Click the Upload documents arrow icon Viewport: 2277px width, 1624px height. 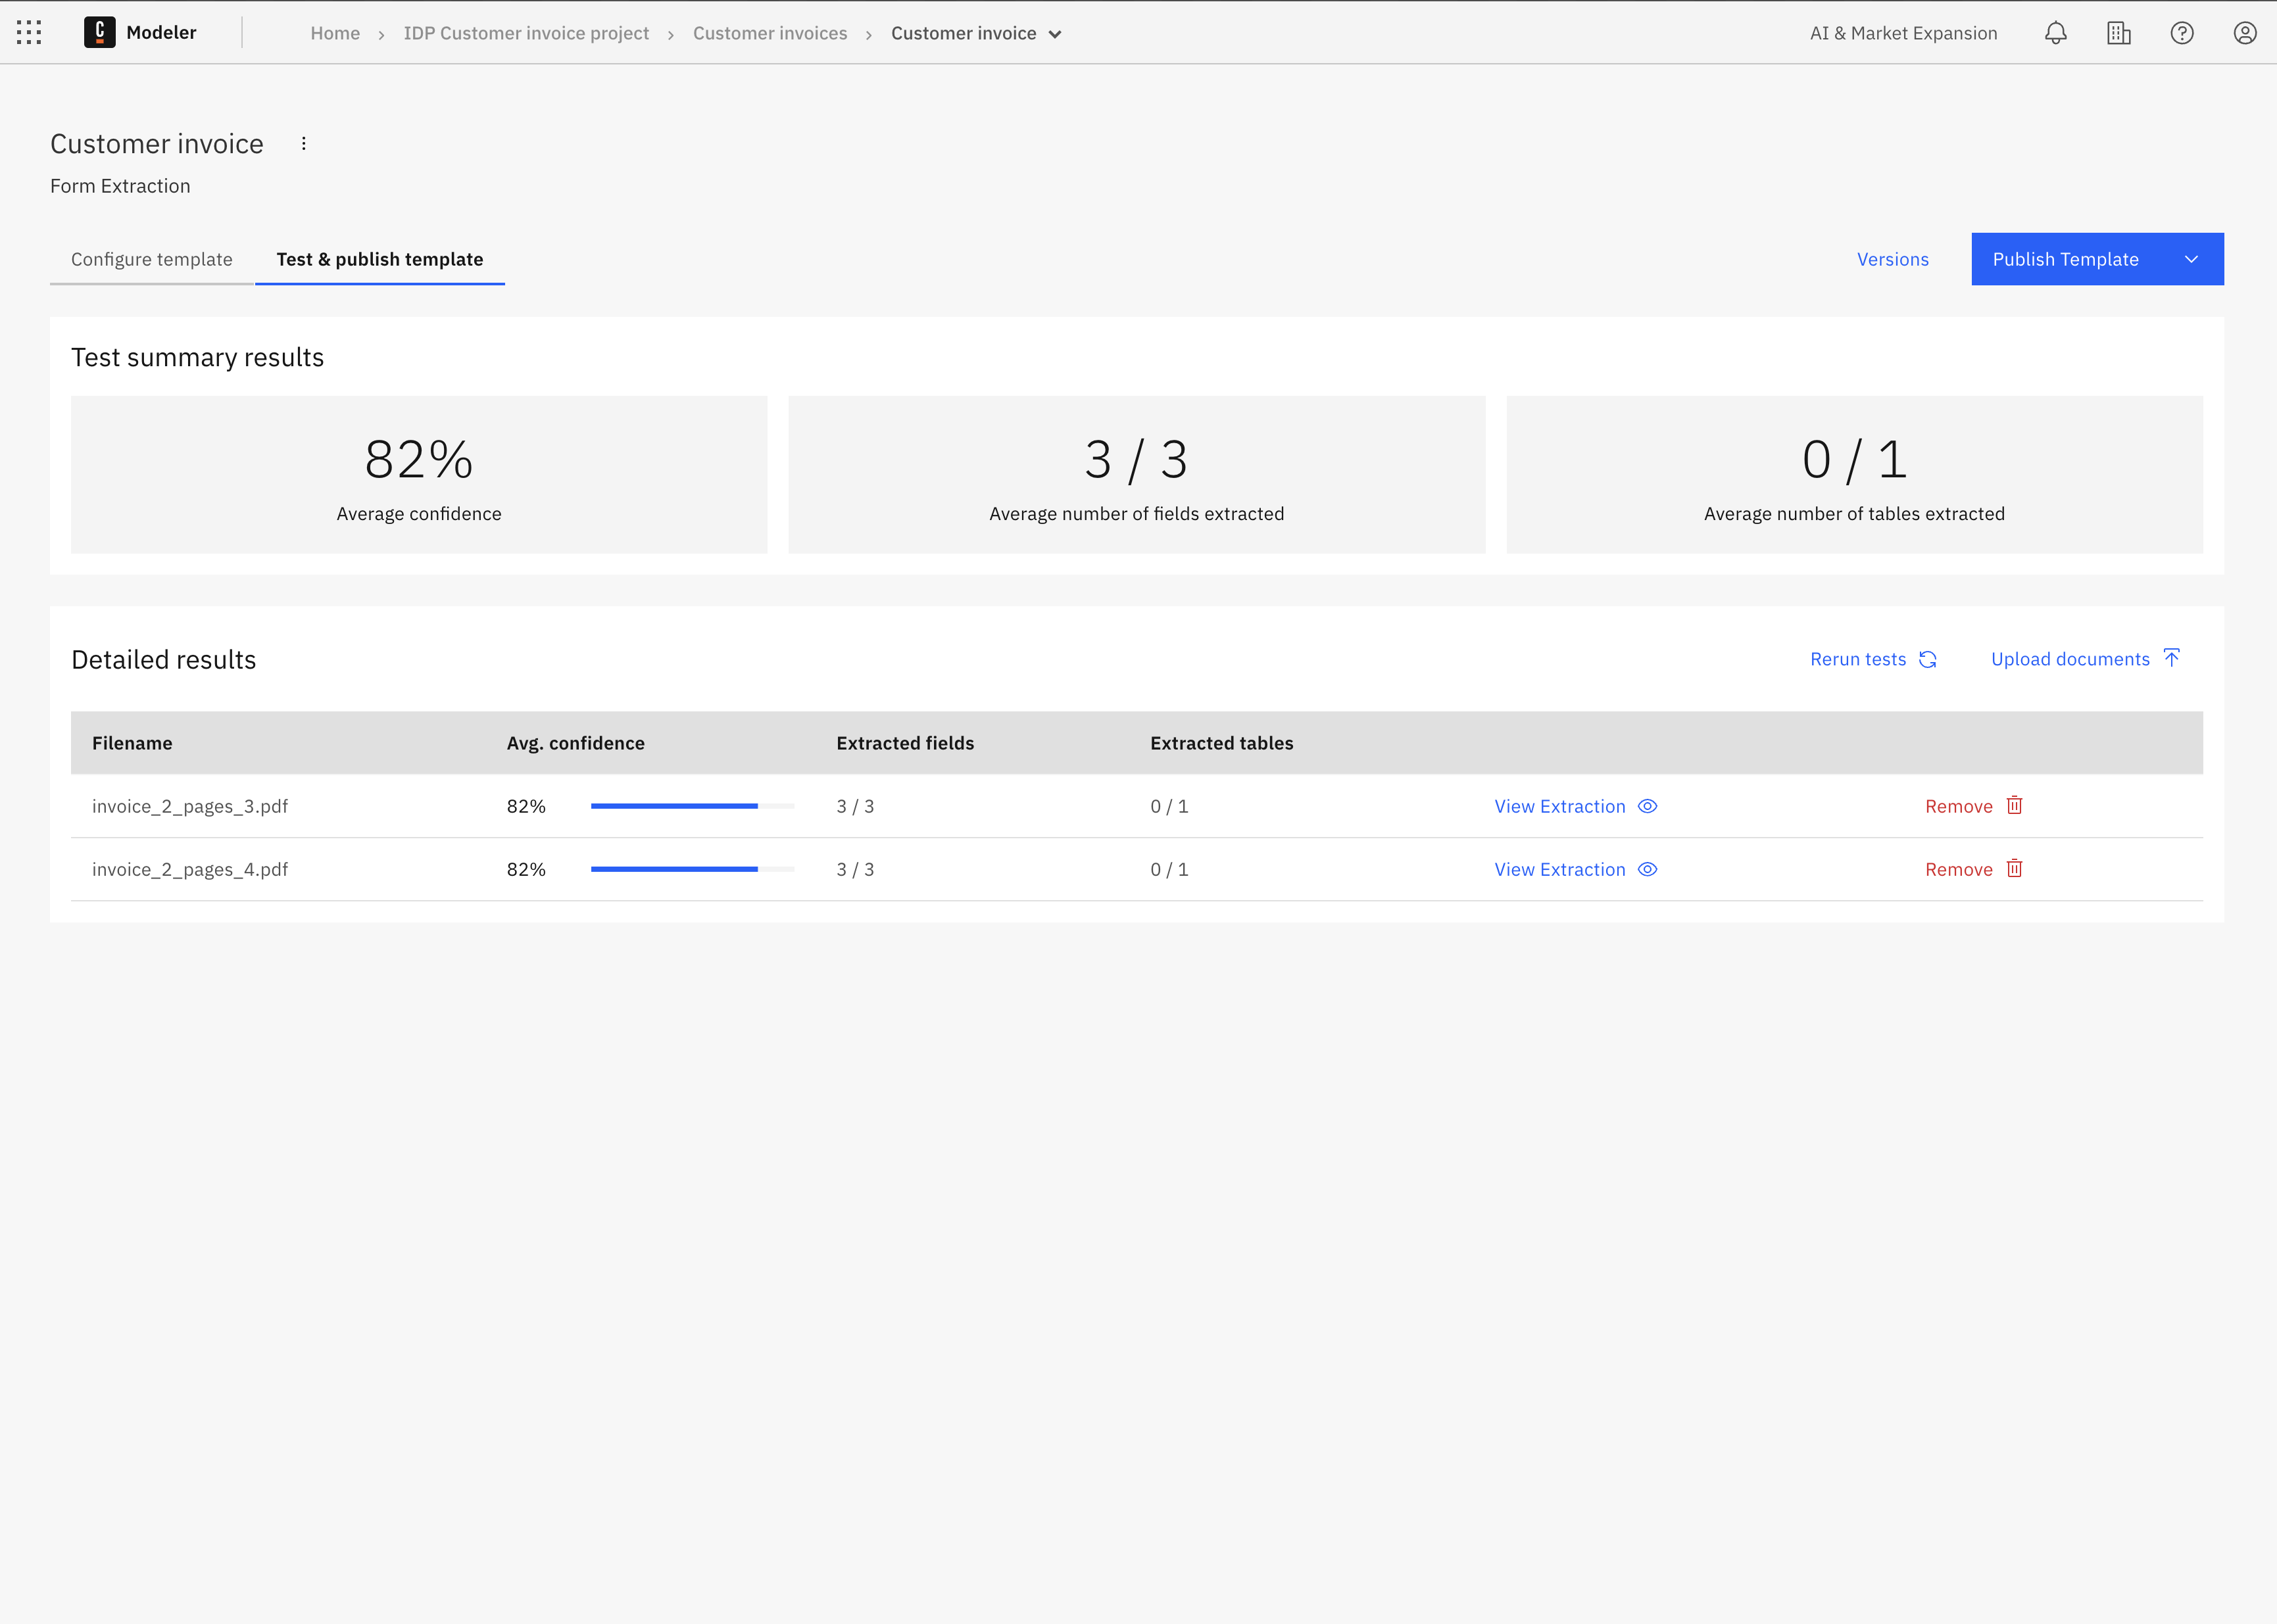tap(2171, 658)
